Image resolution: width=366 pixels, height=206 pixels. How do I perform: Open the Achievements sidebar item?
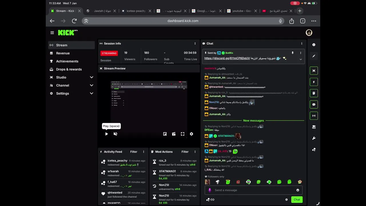click(x=71, y=61)
